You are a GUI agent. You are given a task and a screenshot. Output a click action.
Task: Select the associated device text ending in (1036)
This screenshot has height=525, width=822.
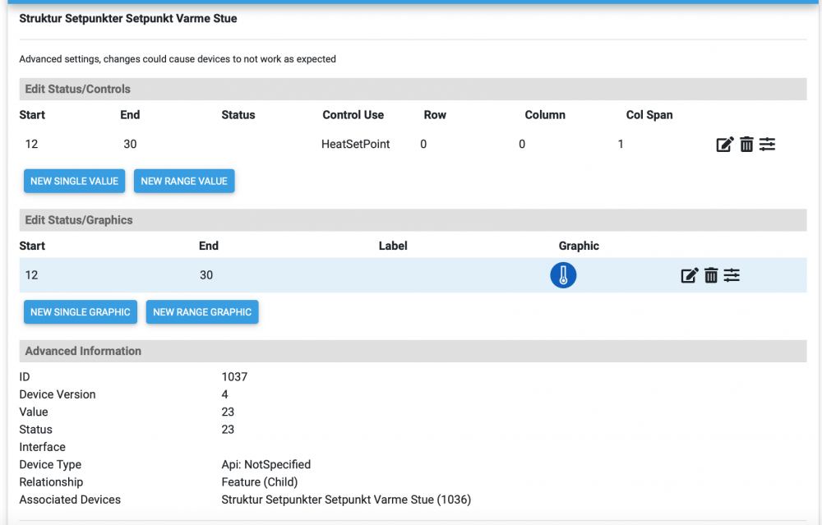[346, 500]
